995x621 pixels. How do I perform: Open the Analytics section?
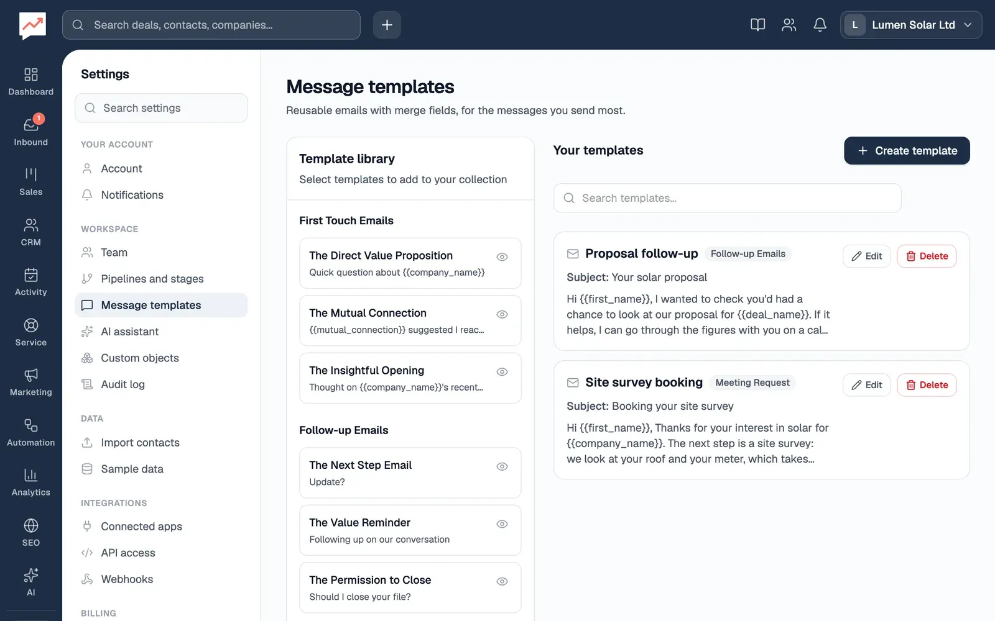pyautogui.click(x=30, y=482)
